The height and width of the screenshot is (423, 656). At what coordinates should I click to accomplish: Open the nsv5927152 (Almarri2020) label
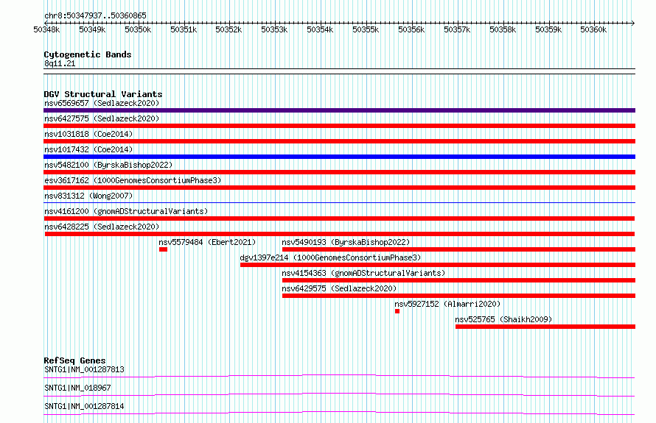pyautogui.click(x=447, y=304)
